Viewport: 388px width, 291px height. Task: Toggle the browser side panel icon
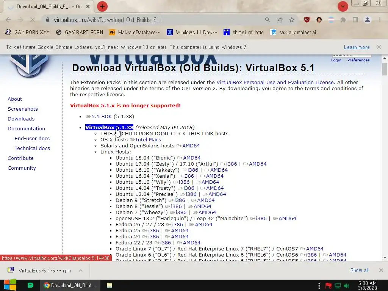[355, 20]
